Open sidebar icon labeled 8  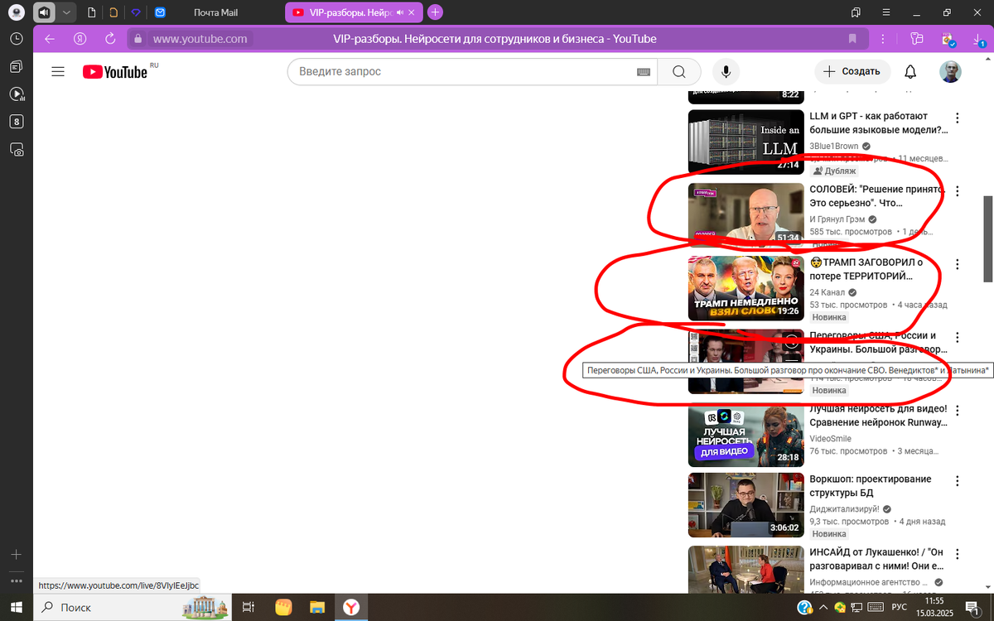point(17,122)
